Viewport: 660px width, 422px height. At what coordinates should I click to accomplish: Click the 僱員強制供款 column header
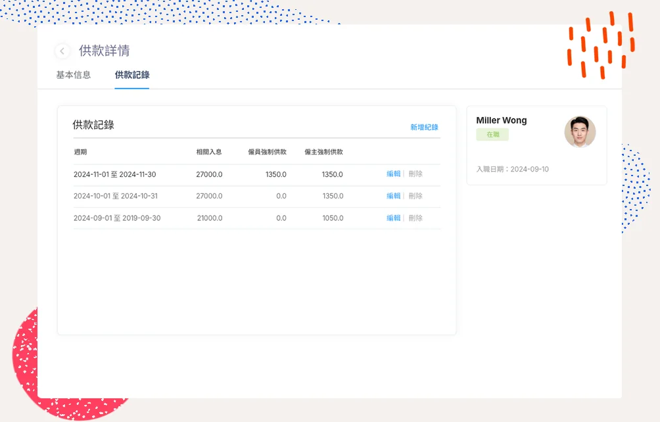click(x=267, y=152)
